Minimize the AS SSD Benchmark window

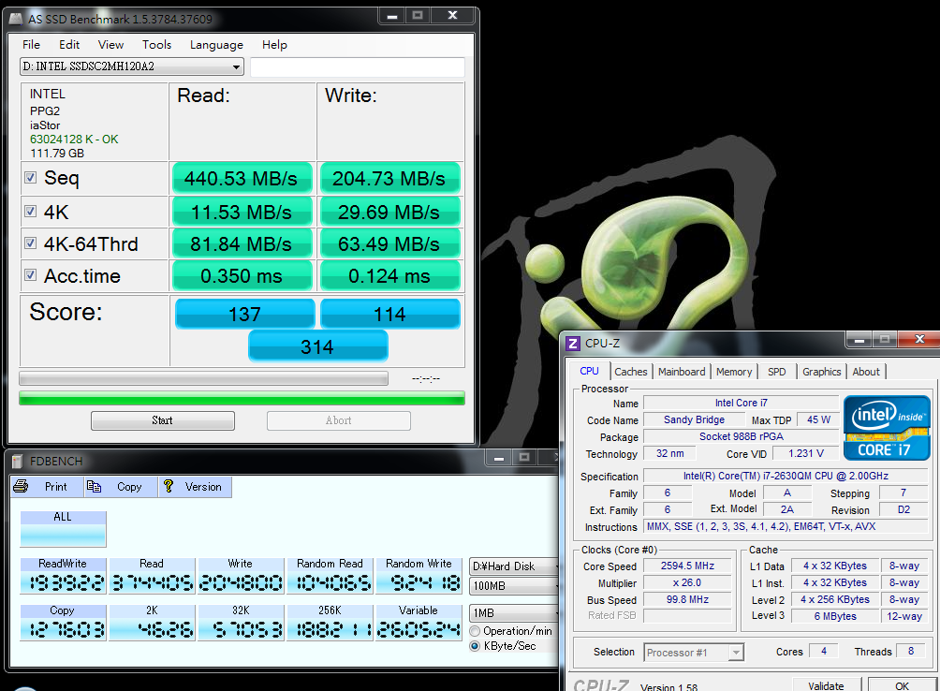click(392, 16)
